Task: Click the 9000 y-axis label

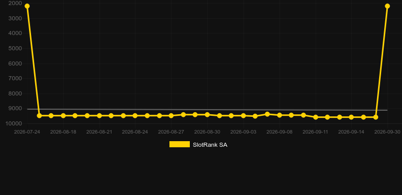Action: point(15,109)
